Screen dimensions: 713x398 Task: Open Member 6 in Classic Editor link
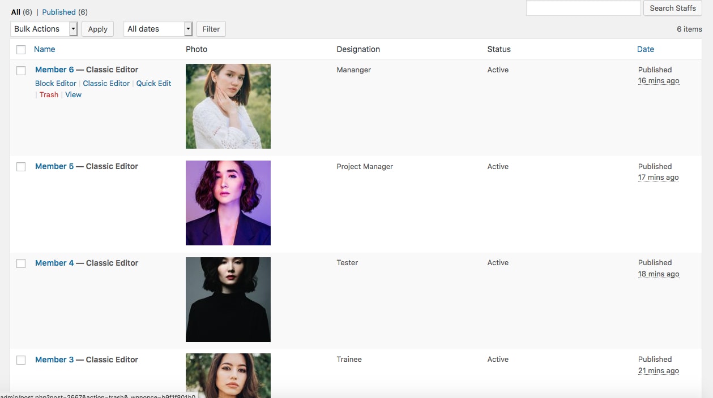coord(106,83)
